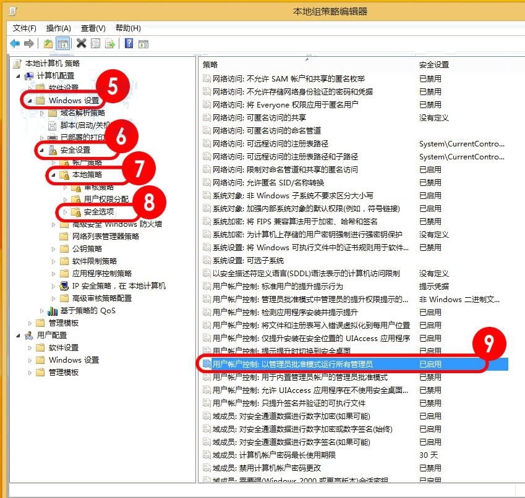This screenshot has height=498, width=525.
Task: Expand the 高级审核策略配置 node arrow
Action: 53,298
